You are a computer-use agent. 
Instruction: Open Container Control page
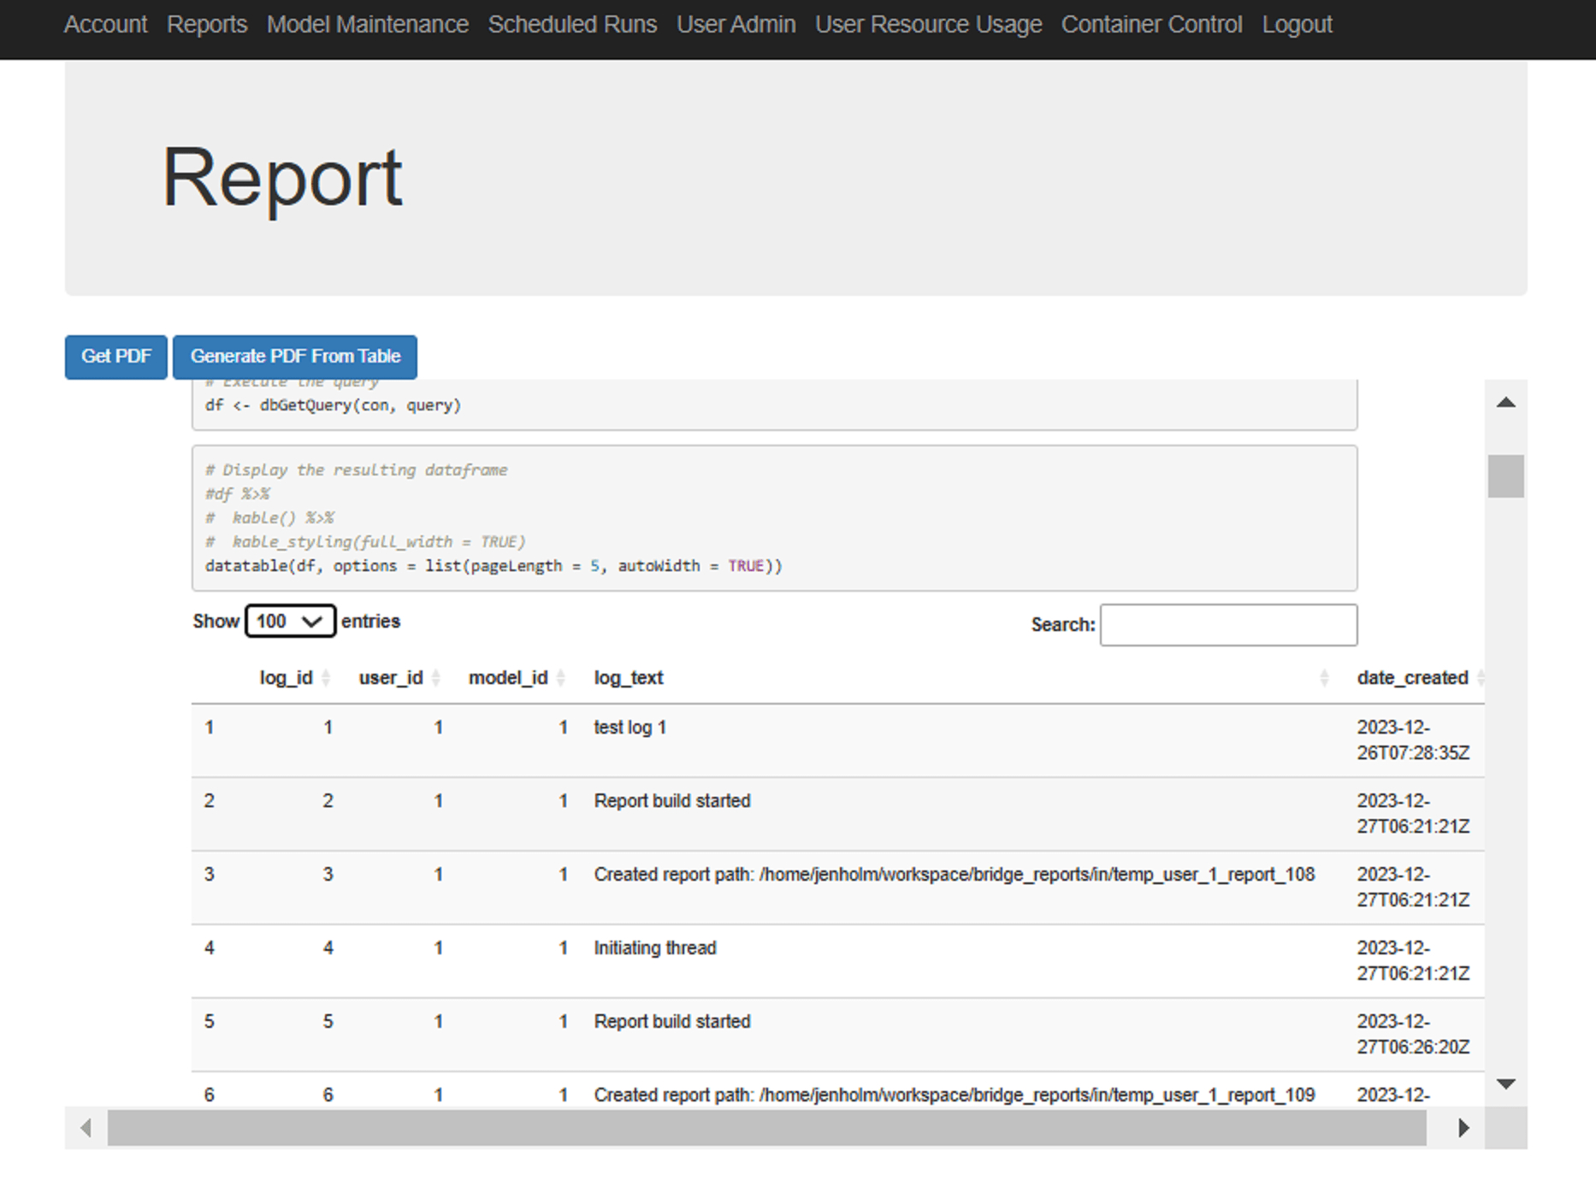click(1152, 25)
